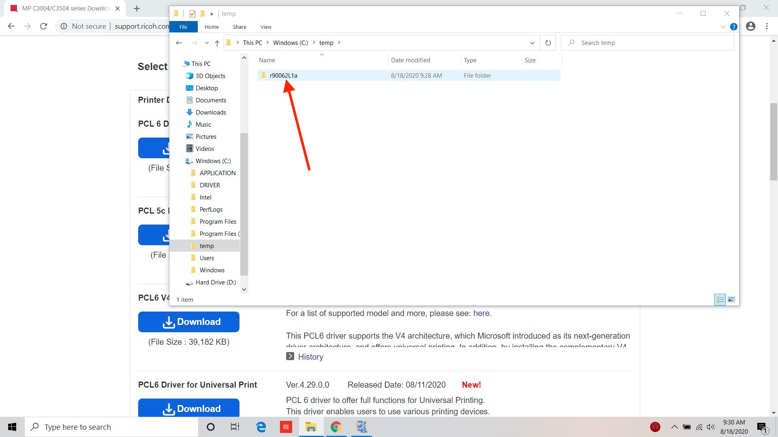
Task: Go up one folder level in Explorer
Action: [x=217, y=43]
